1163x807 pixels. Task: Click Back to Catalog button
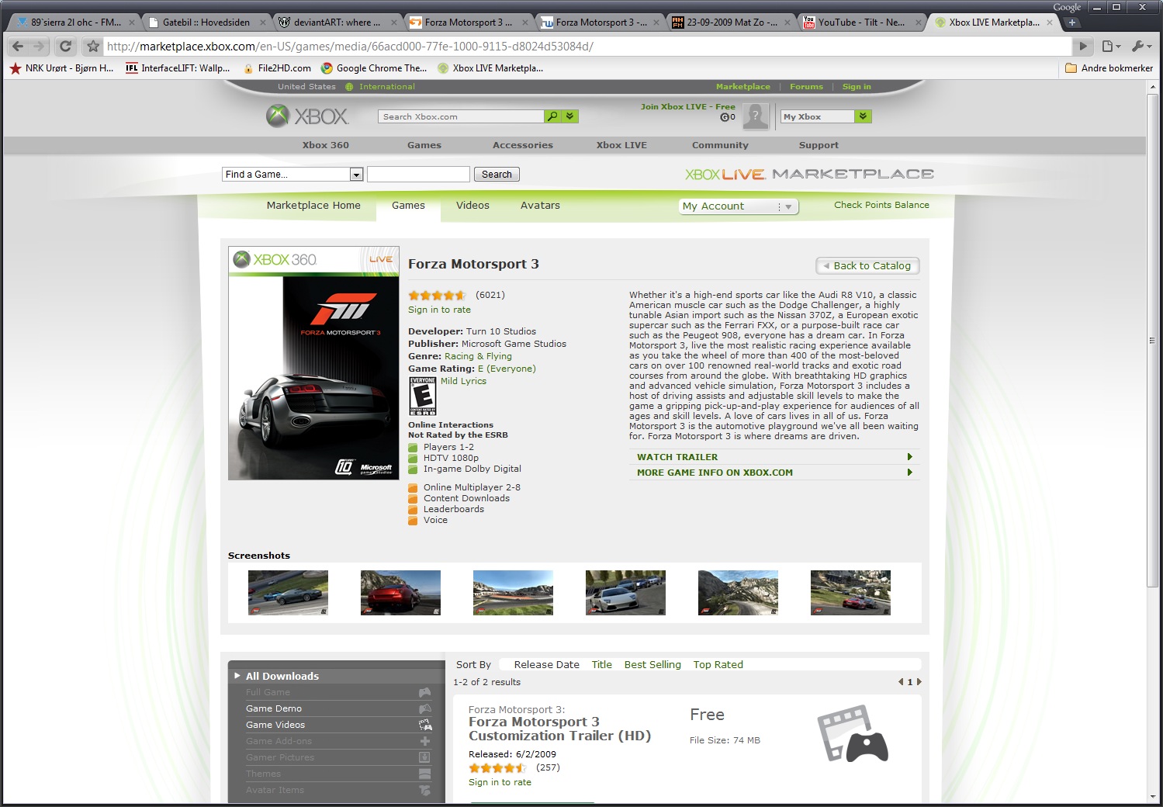point(867,265)
